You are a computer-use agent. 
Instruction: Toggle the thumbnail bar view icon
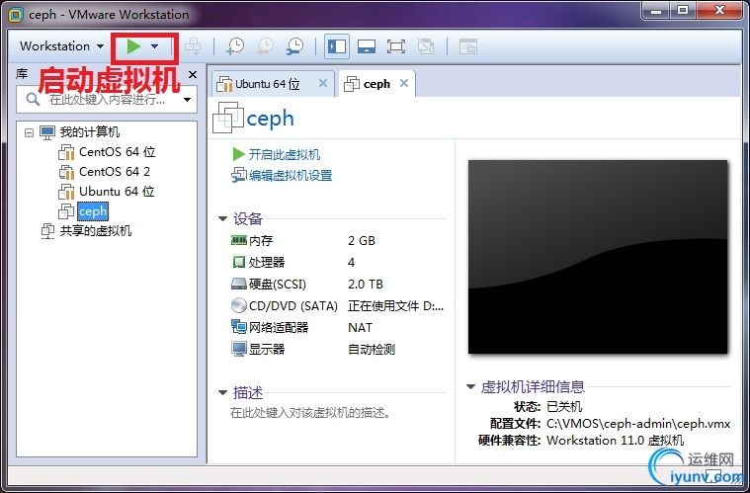point(367,46)
